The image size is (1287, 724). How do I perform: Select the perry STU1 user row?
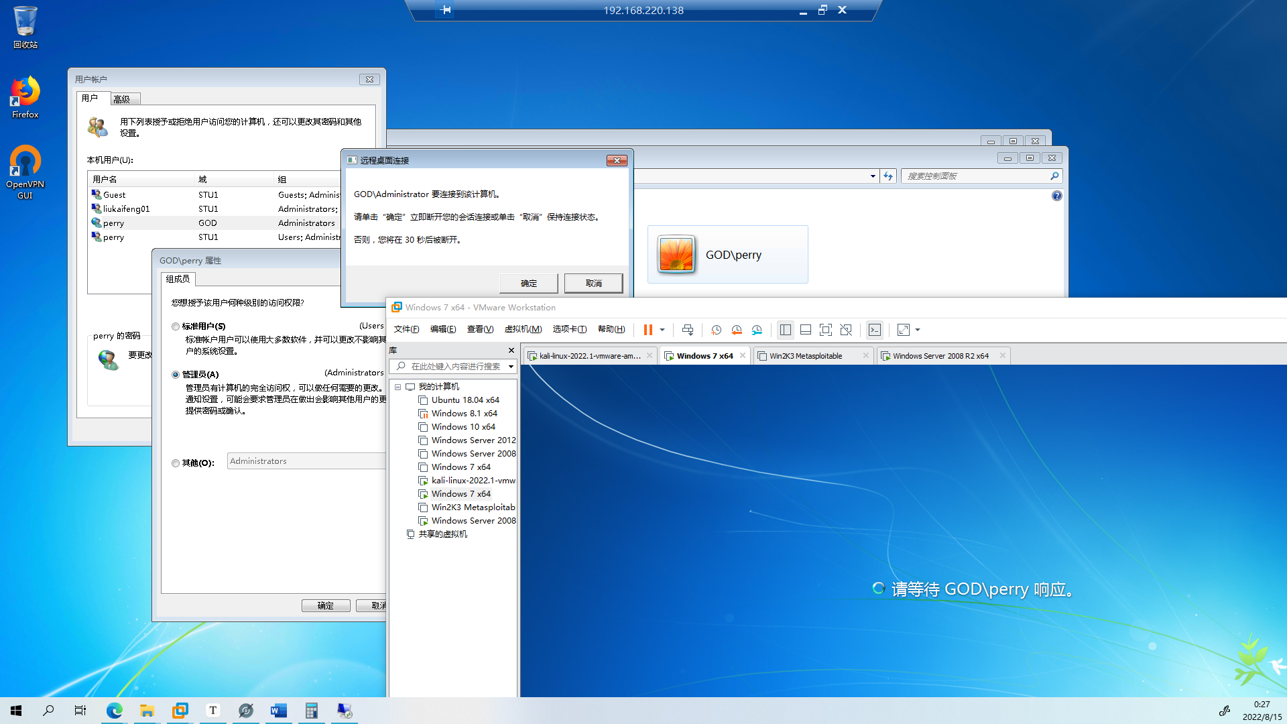pyautogui.click(x=214, y=237)
